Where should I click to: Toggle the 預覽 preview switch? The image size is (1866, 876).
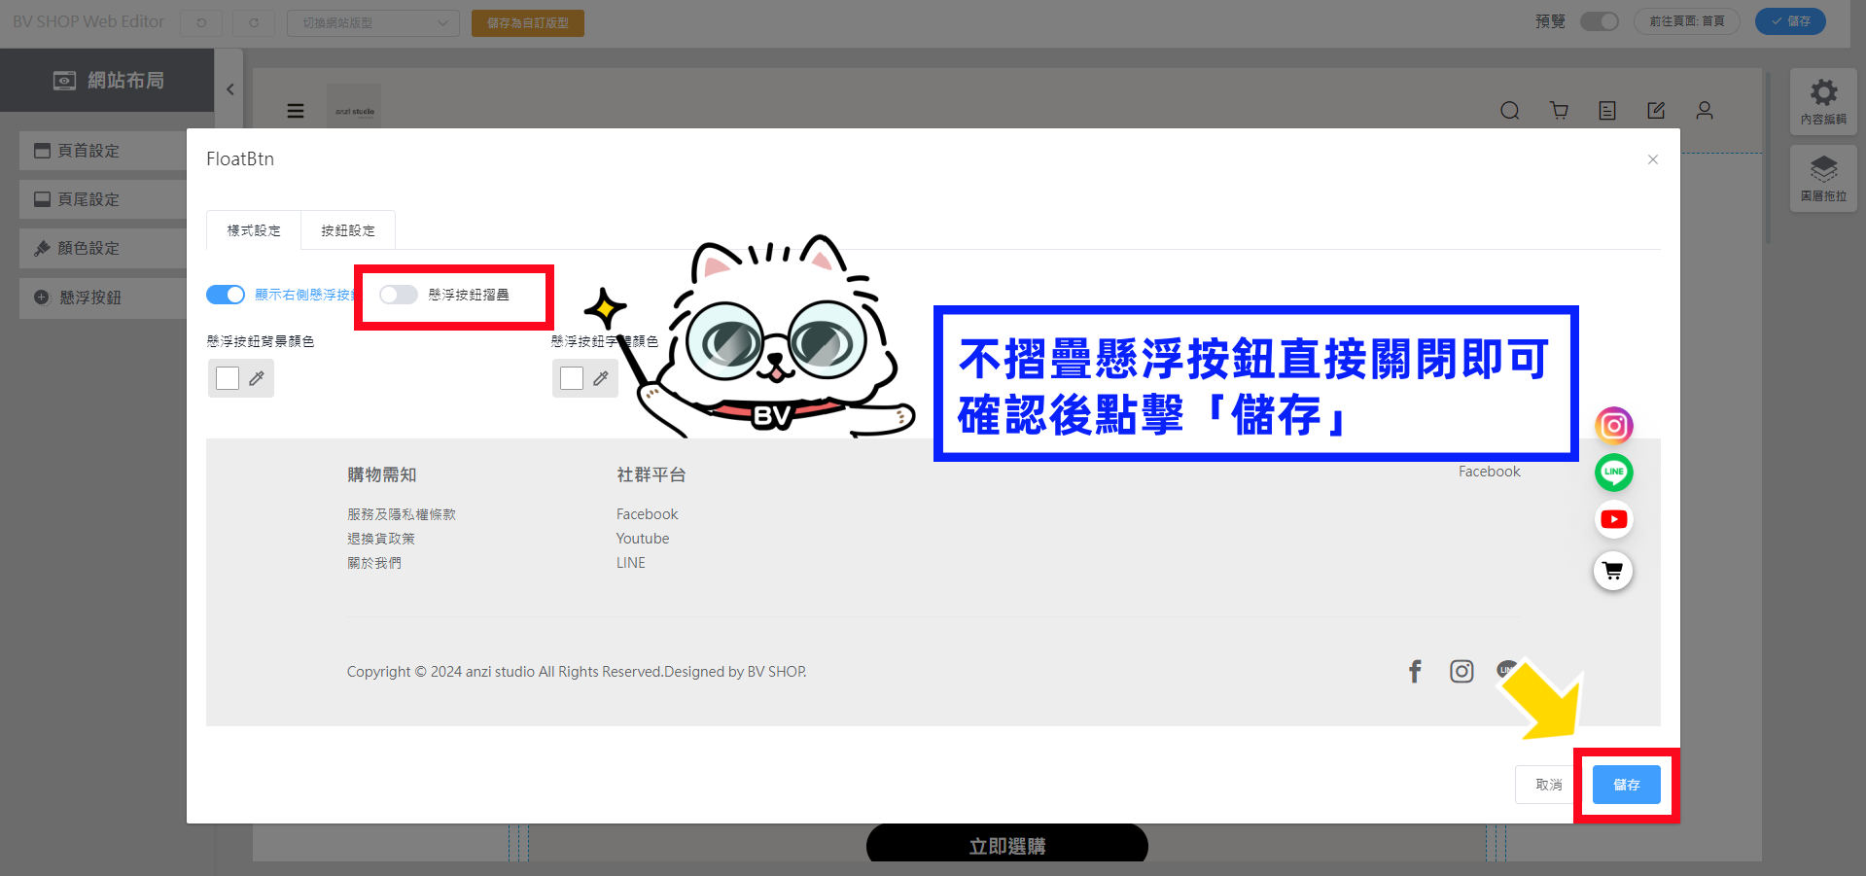tap(1600, 21)
